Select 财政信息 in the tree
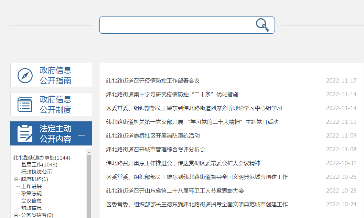 click(x=31, y=208)
